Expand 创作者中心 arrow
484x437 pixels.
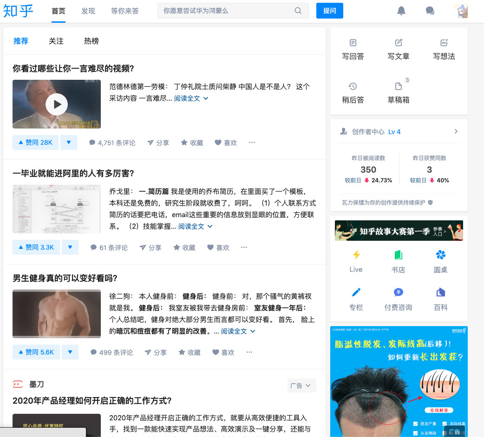456,132
